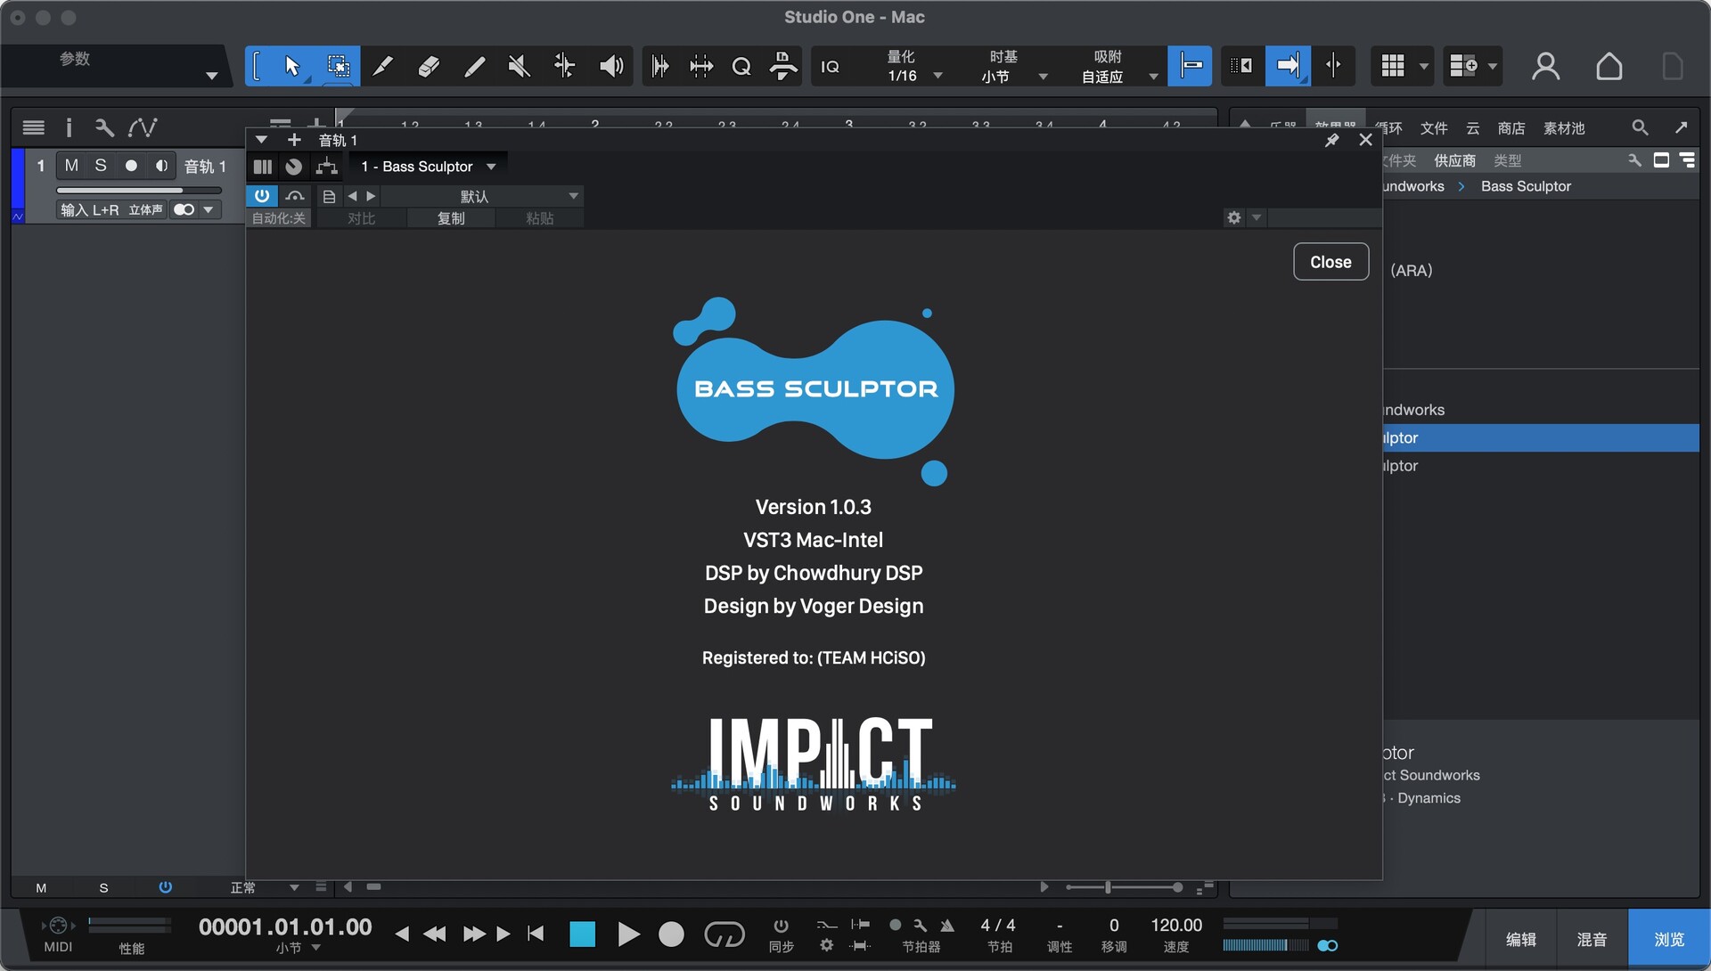Click the plugin settings gear icon

point(1233,217)
